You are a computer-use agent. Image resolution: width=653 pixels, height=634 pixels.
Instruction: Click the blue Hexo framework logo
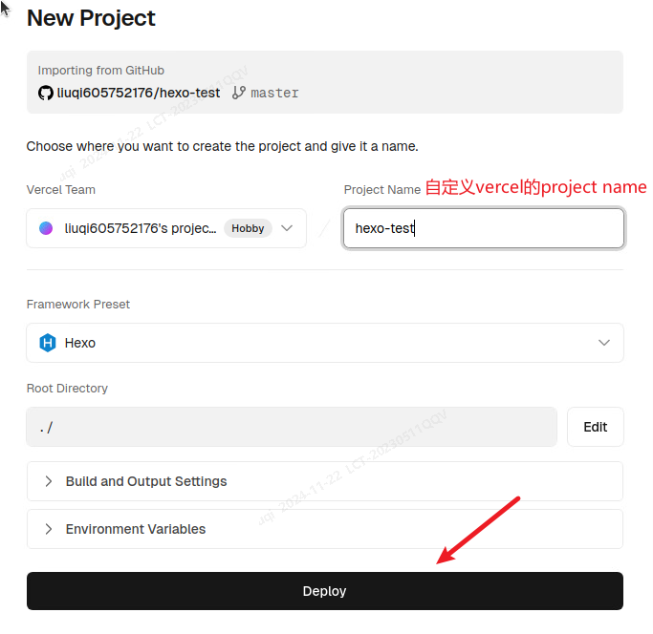pyautogui.click(x=47, y=343)
